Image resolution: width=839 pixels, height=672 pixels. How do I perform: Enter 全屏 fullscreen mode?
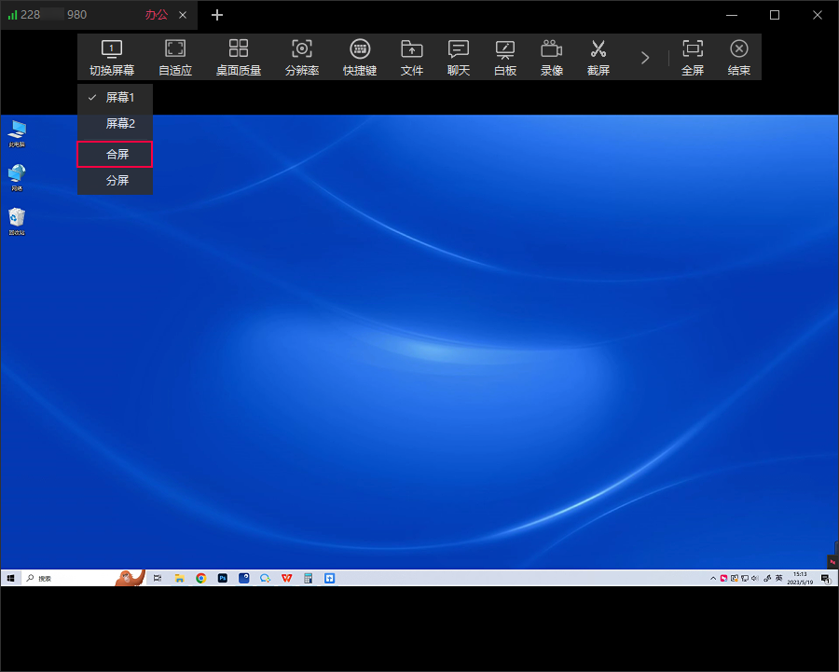tap(693, 58)
